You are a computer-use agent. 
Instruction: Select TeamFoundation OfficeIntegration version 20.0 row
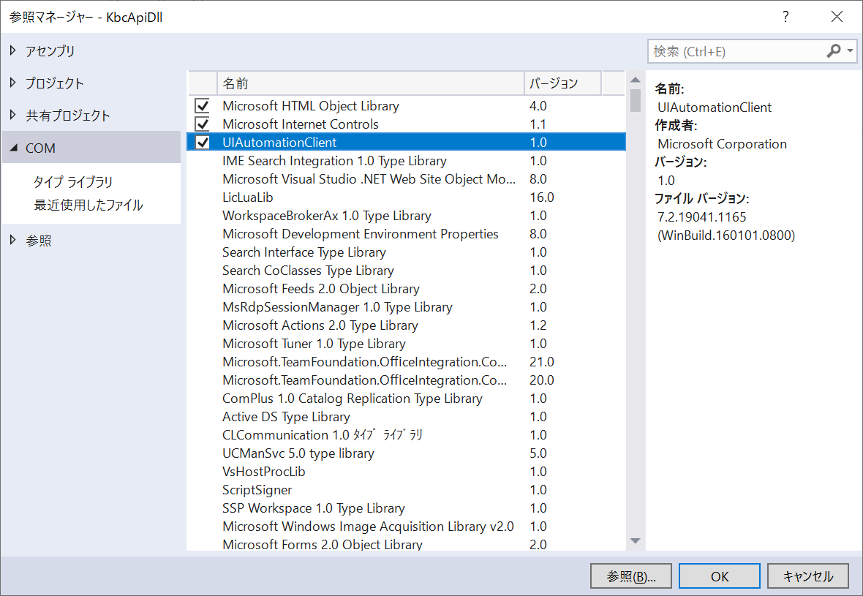[x=406, y=380]
